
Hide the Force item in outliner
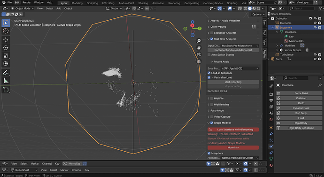point(315,59)
